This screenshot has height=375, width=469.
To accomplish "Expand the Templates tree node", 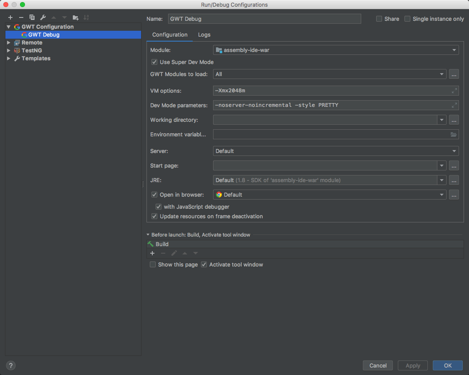I will coord(9,59).
